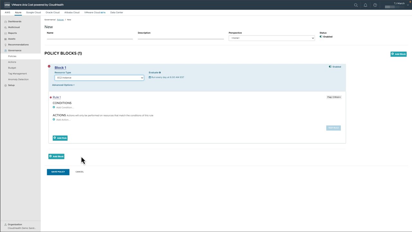Open the Flag: Critical dropdown

point(334,97)
